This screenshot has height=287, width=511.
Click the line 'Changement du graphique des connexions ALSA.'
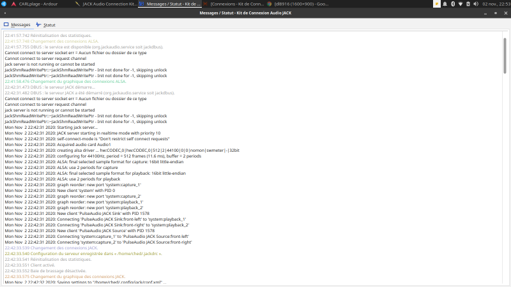click(x=65, y=82)
